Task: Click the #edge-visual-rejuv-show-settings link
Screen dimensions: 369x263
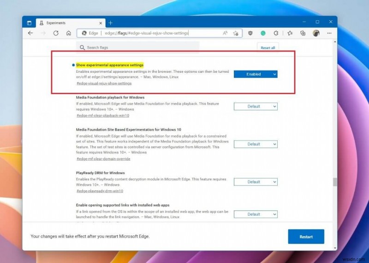Action: (104, 83)
